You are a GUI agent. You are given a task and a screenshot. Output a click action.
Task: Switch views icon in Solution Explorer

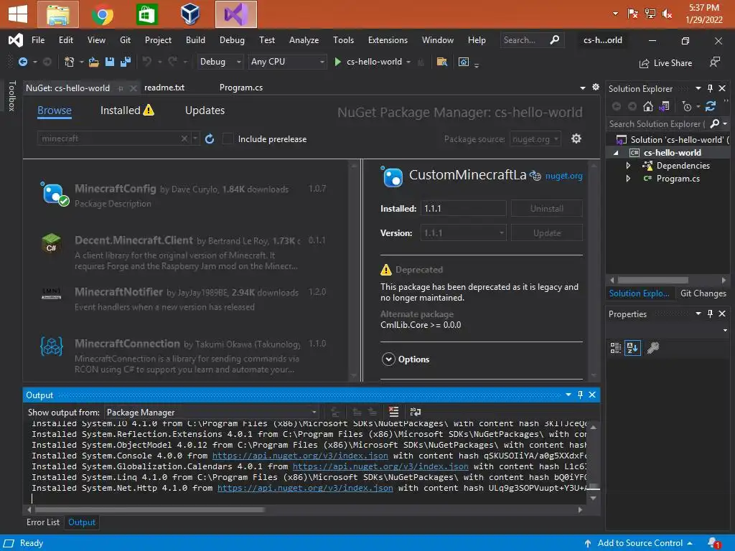pyautogui.click(x=664, y=106)
